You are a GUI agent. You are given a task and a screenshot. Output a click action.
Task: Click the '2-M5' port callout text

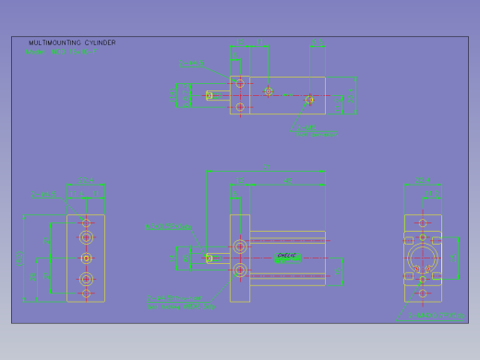[306, 127]
